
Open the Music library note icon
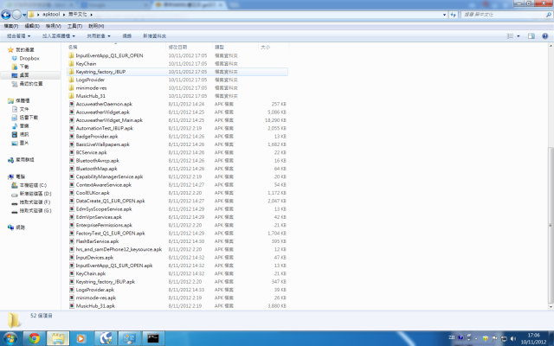[15, 126]
